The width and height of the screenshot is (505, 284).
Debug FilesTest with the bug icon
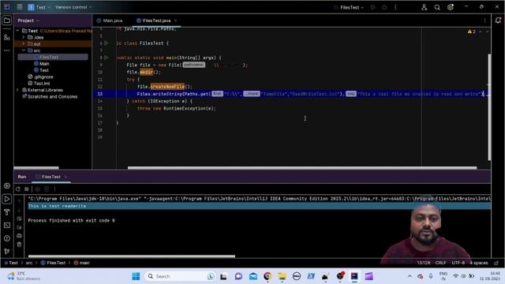click(384, 7)
